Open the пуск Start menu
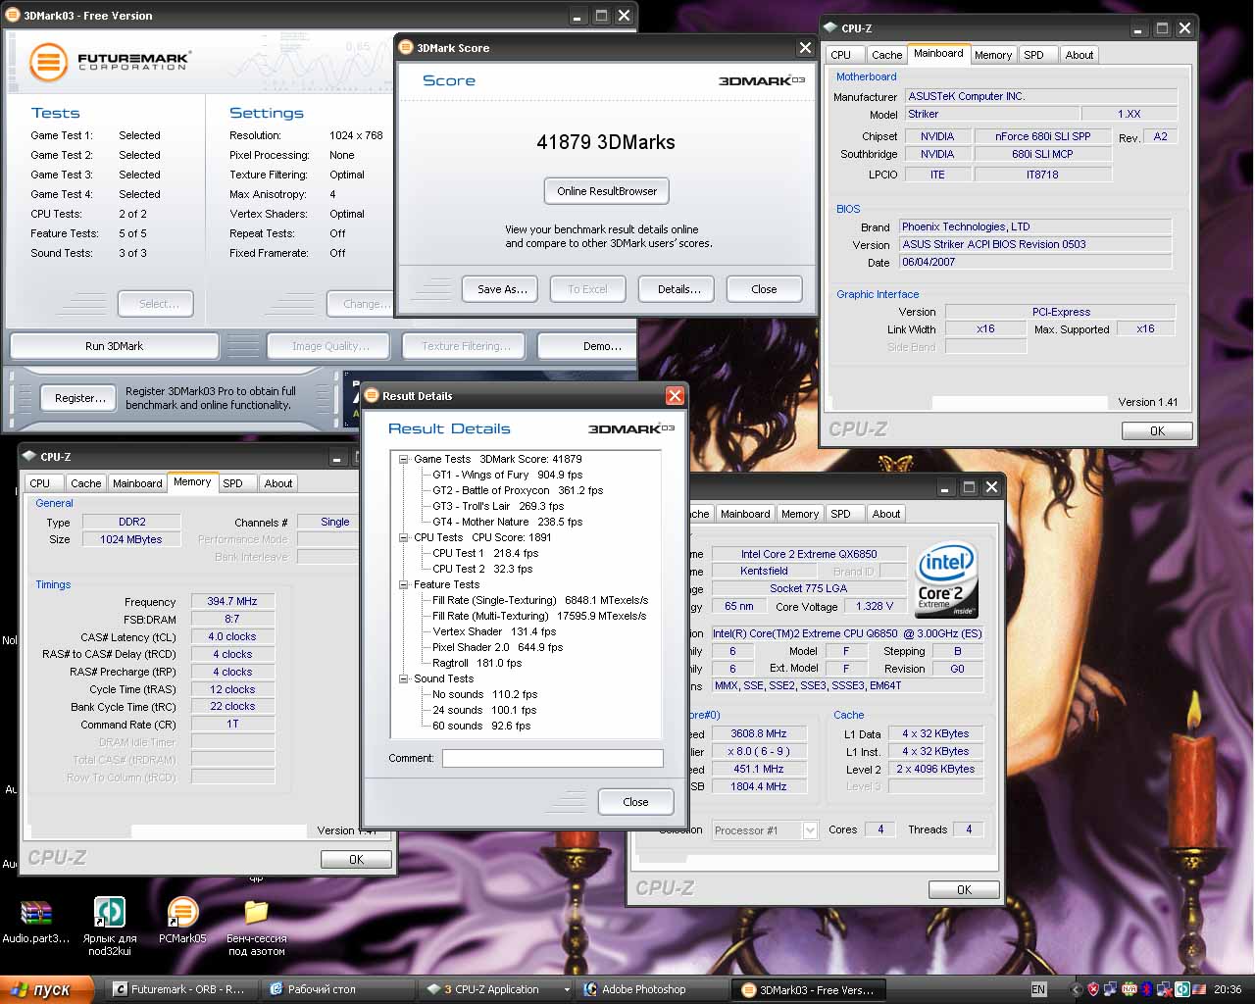1255x1004 pixels. pos(47,989)
